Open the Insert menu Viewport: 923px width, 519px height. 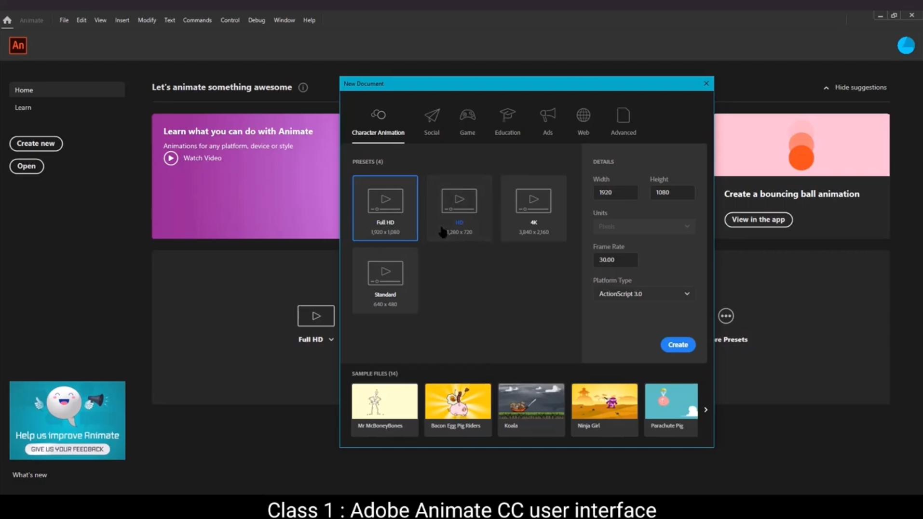pyautogui.click(x=122, y=20)
